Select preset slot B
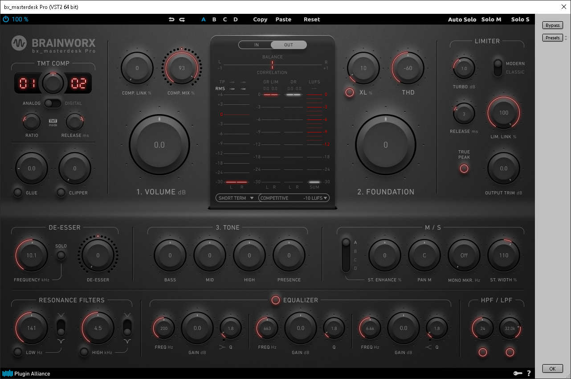Viewport: 571px width, 379px height. pos(214,20)
